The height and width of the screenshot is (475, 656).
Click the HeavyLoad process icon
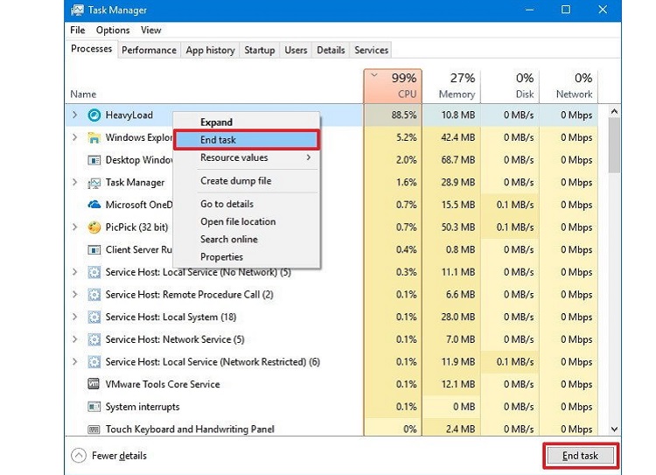tap(94, 115)
